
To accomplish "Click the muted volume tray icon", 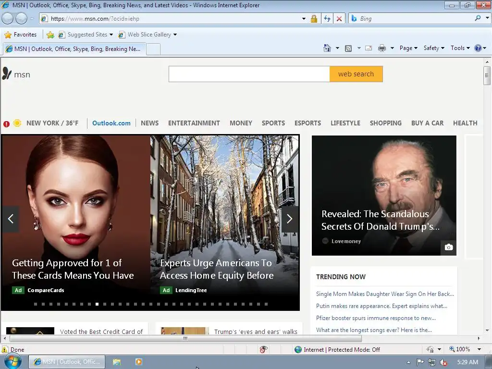I will [x=443, y=362].
